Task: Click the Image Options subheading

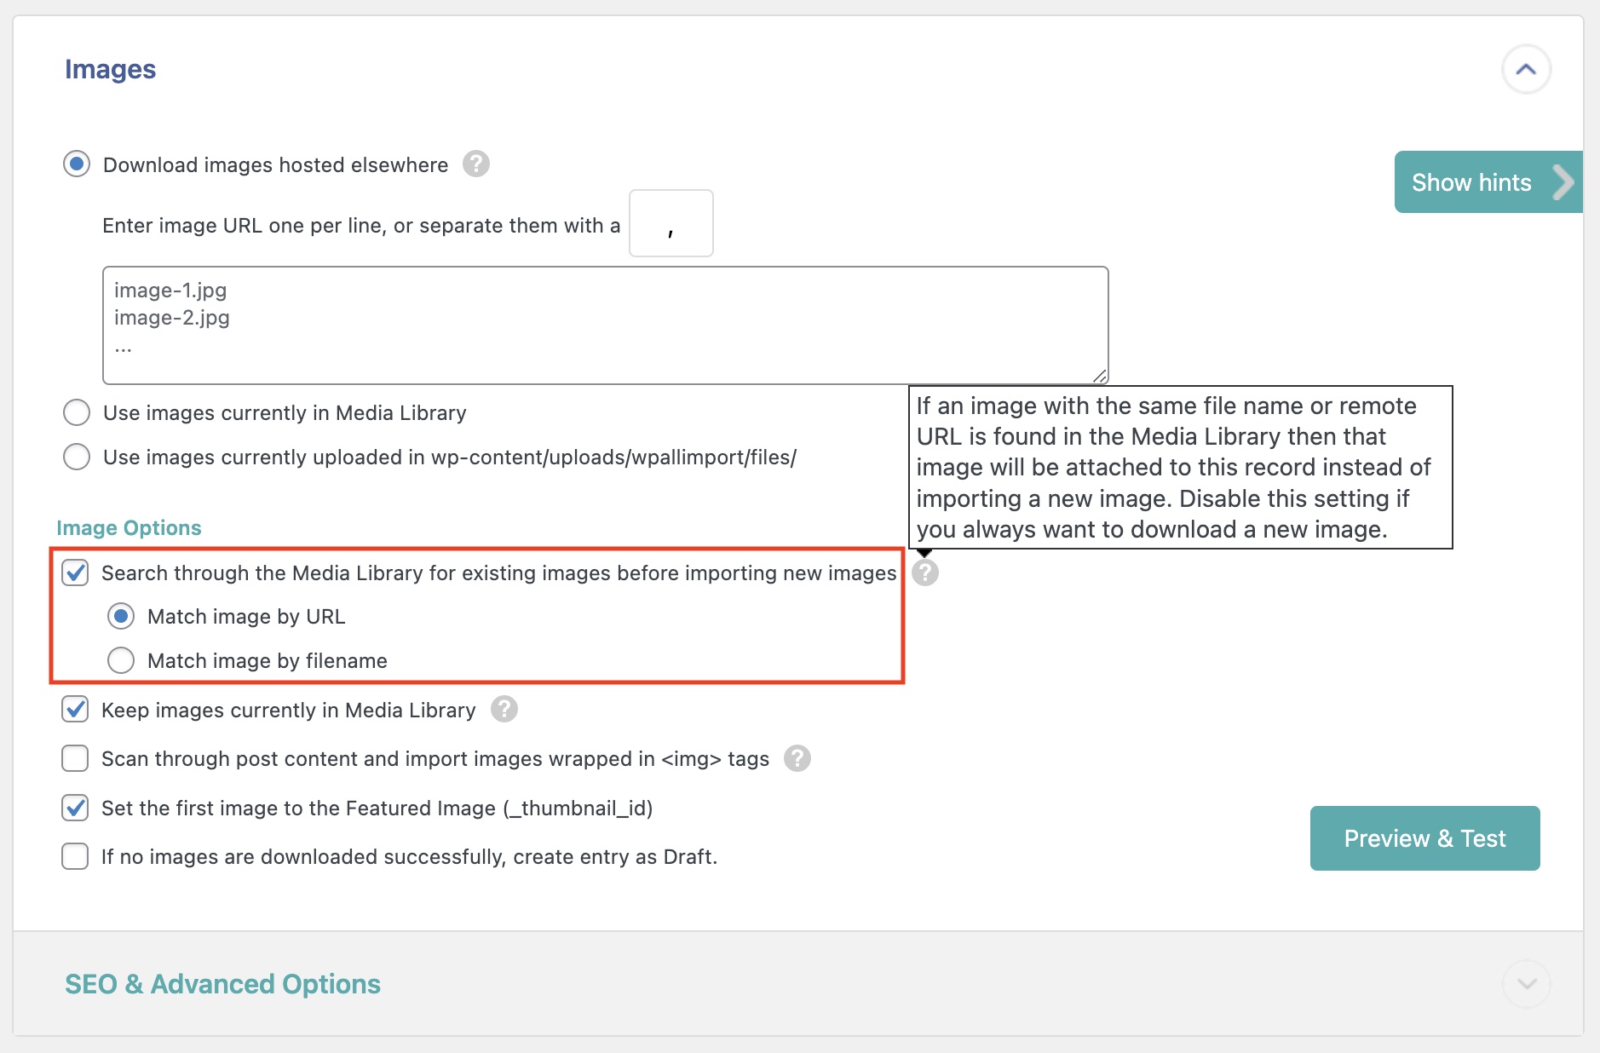Action: click(129, 527)
